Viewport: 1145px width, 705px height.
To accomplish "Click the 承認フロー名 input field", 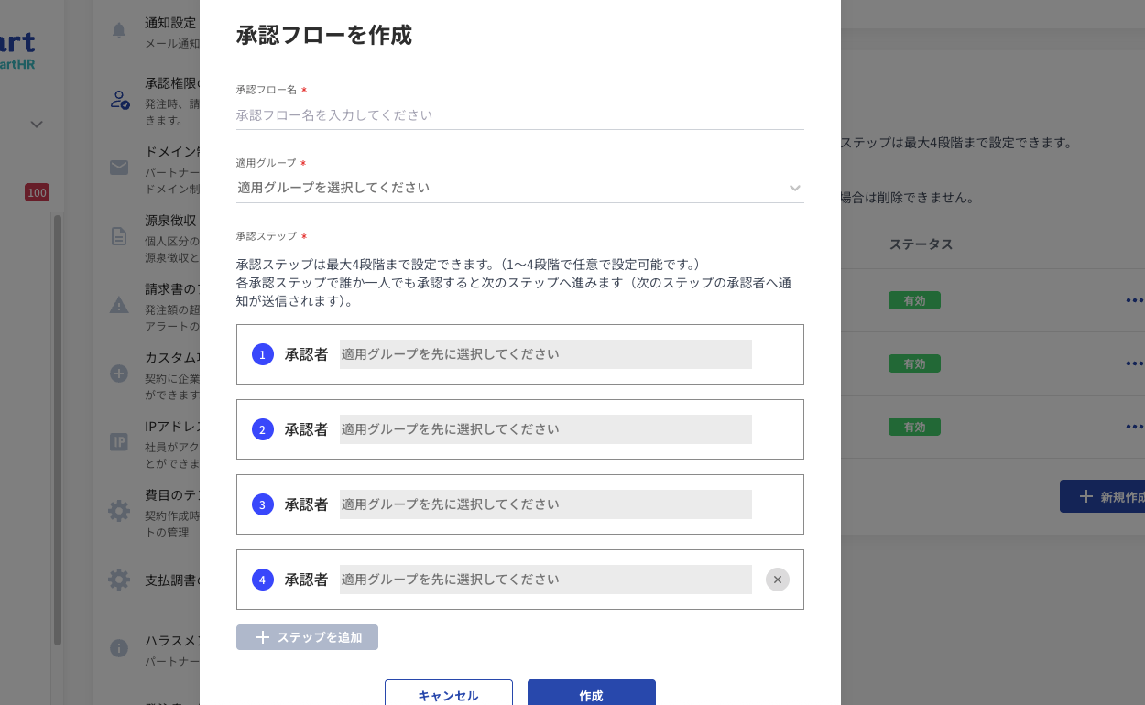I will (x=519, y=115).
